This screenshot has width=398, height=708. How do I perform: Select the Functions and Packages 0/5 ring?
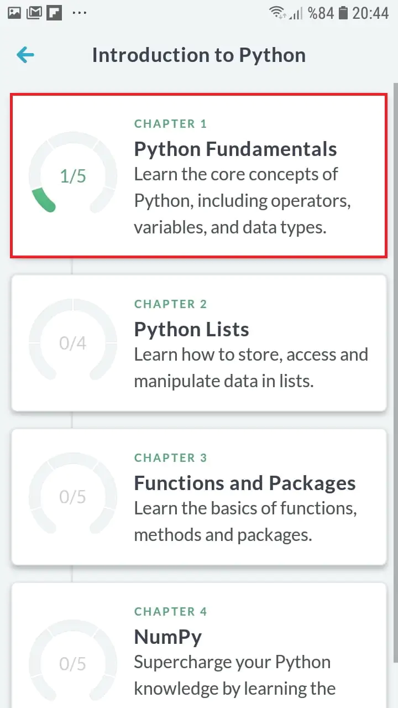[x=73, y=497]
